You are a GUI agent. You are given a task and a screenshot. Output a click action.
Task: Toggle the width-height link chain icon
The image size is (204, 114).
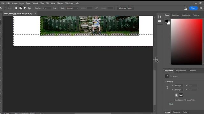167,87
